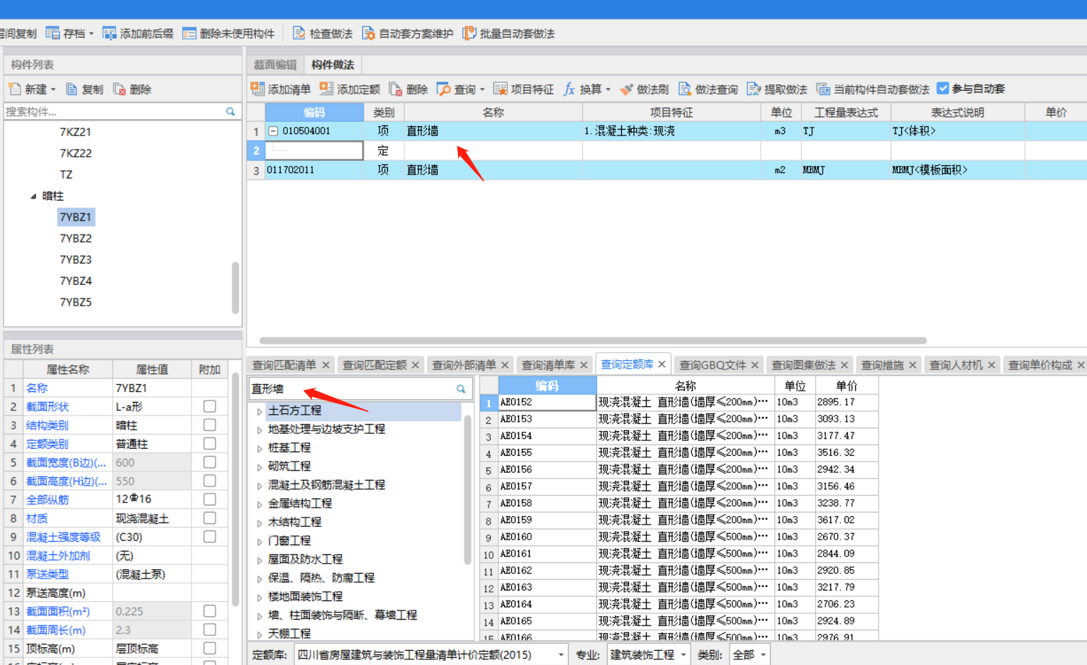Toggle 参与自动套 checkbox

pyautogui.click(x=943, y=89)
